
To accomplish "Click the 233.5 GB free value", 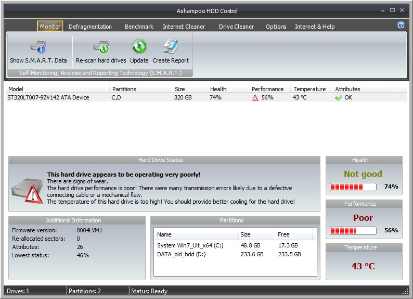I will [x=289, y=254].
